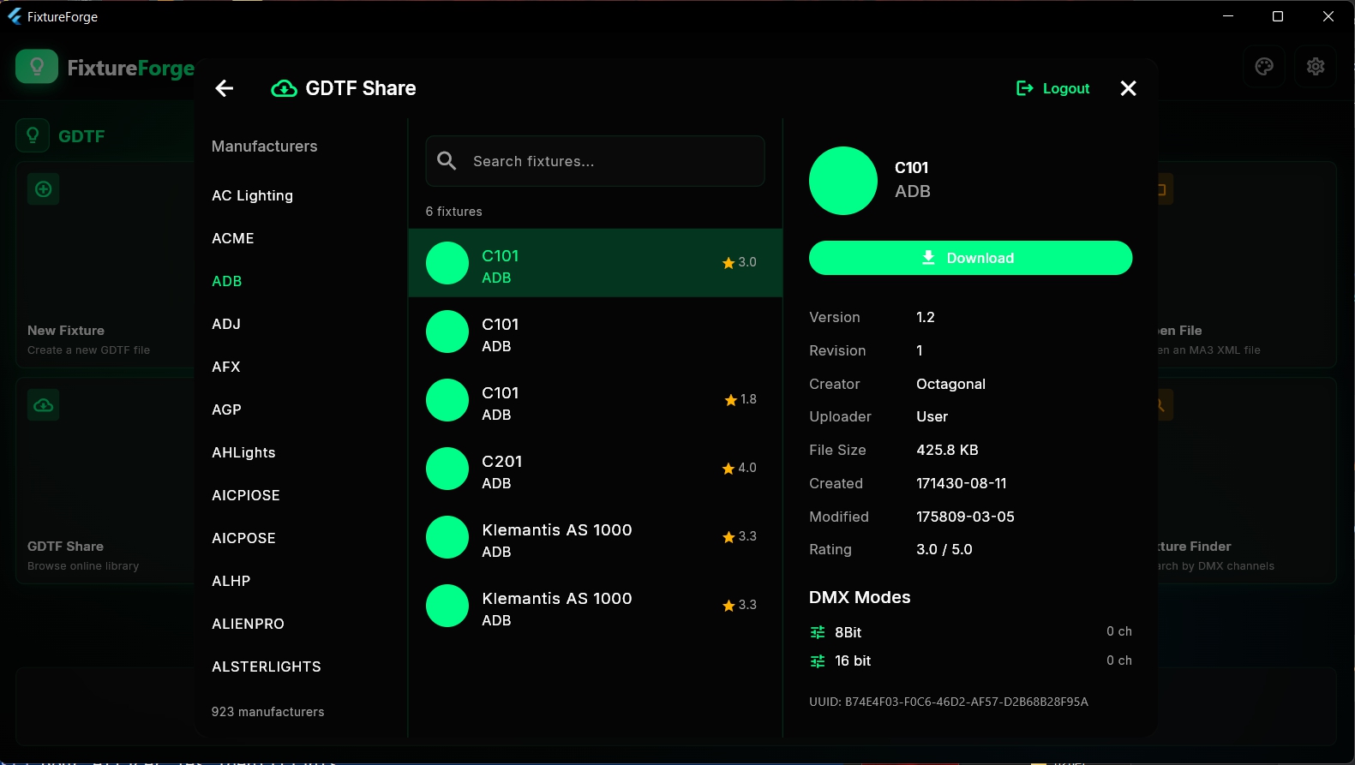Select ACME manufacturer
The image size is (1355, 765).
click(233, 238)
